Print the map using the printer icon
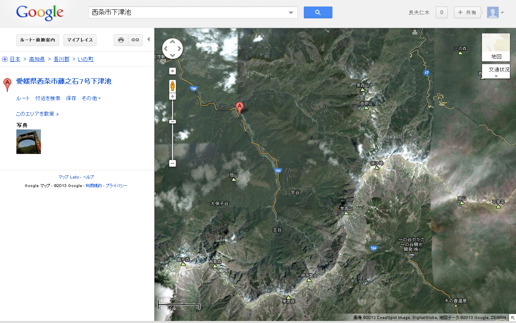516x323 pixels. tap(121, 40)
